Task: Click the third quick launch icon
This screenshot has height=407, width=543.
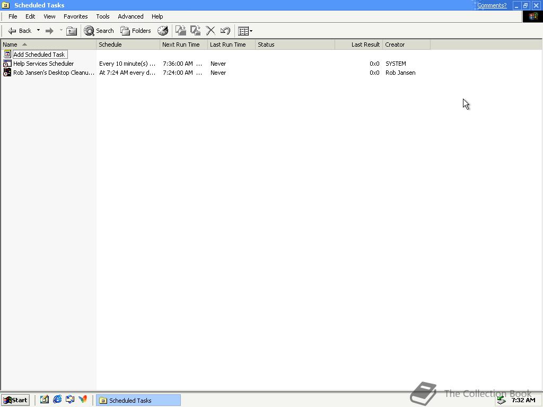Action: coord(70,400)
